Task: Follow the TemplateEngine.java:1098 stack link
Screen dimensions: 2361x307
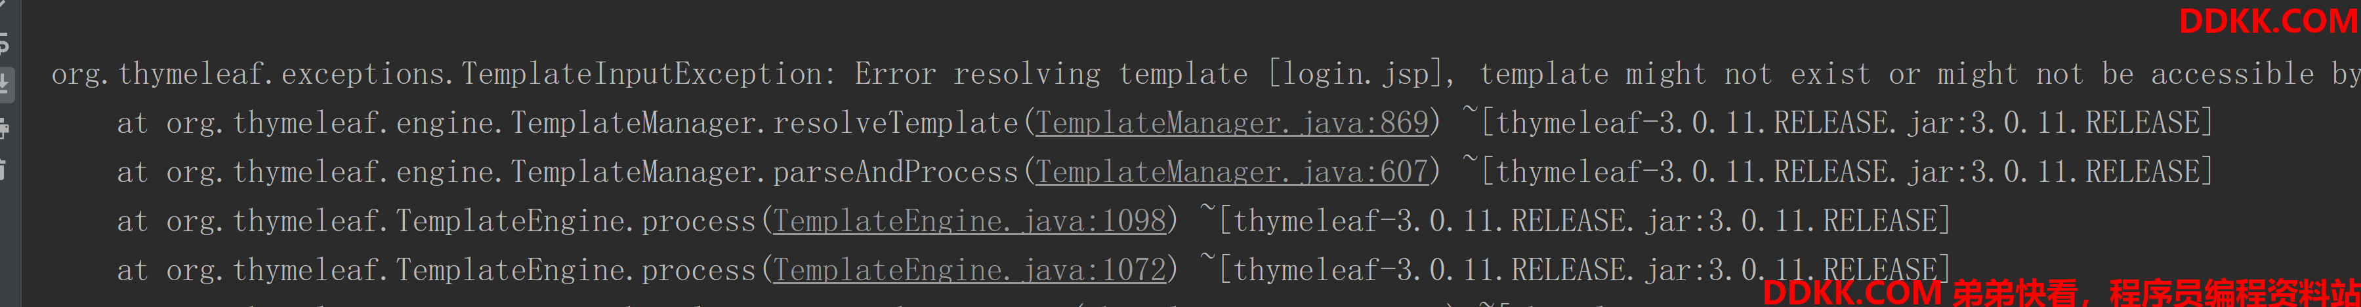Action: (x=971, y=221)
